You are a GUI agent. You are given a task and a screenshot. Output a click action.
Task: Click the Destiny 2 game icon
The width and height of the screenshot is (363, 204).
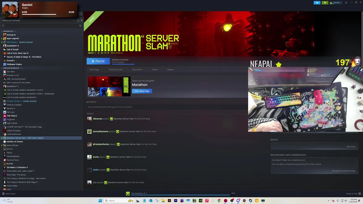pyautogui.click(x=5, y=109)
